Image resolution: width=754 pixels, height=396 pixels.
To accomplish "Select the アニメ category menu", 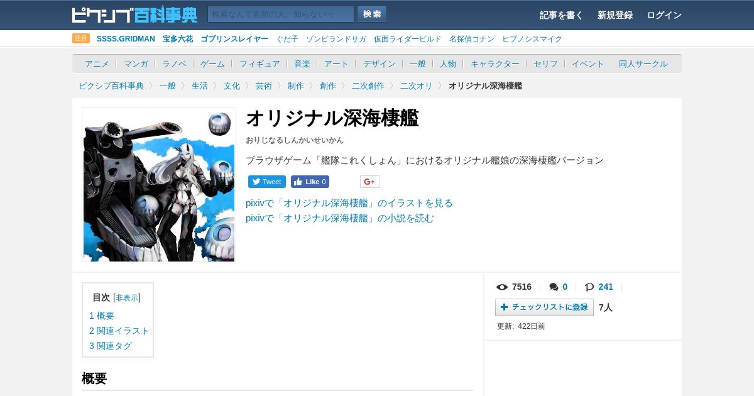I will pyautogui.click(x=97, y=63).
